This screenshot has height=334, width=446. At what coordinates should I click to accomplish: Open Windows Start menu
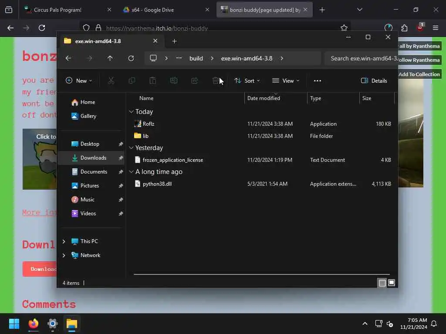(14, 324)
